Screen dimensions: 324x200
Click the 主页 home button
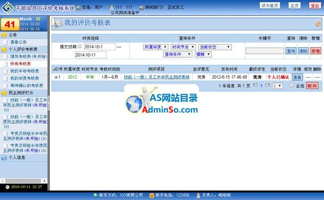point(294,5)
